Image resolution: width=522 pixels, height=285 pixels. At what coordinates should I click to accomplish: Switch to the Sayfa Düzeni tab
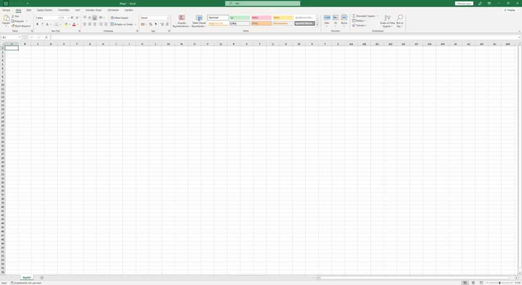coord(45,10)
